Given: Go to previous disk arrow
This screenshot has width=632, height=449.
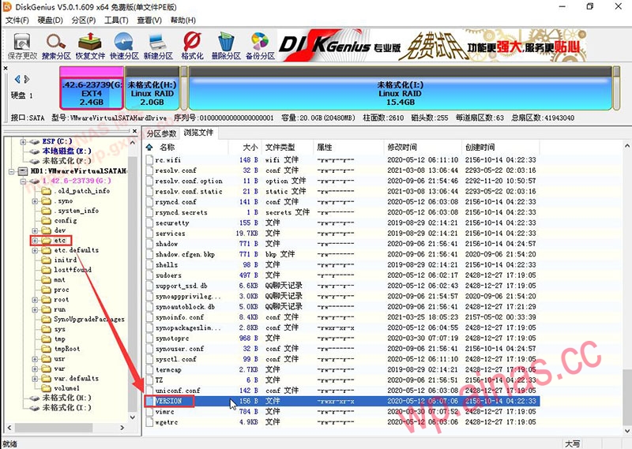Looking at the screenshot, I should coord(17,79).
